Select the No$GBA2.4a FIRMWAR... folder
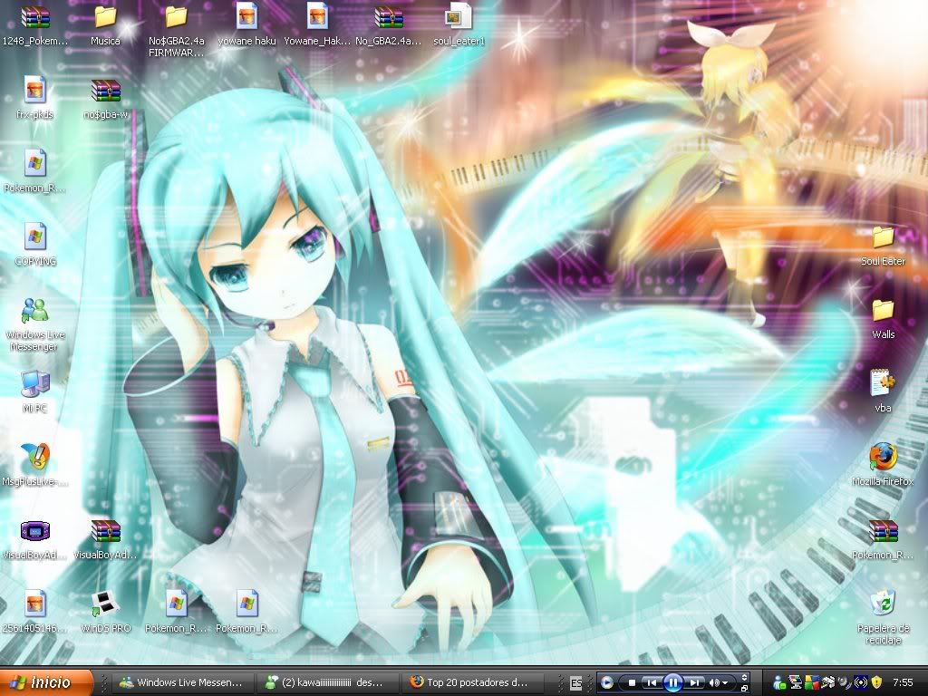Viewport: 928px width, 696px height. (x=176, y=18)
